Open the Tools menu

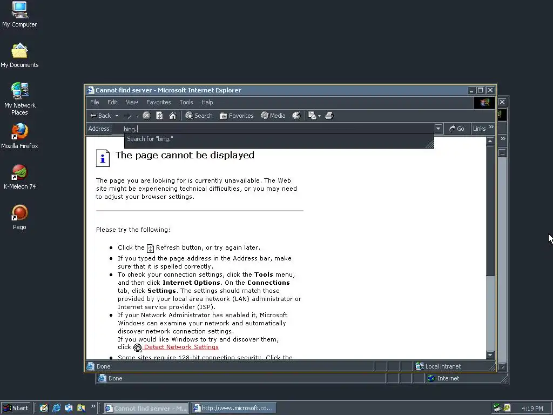pos(186,102)
